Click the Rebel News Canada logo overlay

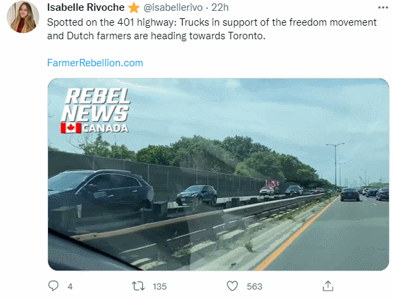coord(95,110)
